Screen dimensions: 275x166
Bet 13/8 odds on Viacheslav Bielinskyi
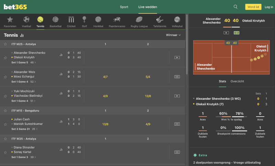tap(148, 96)
